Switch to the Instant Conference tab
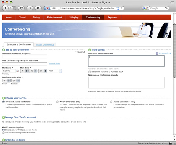This screenshot has width=176, height=145. point(45,45)
